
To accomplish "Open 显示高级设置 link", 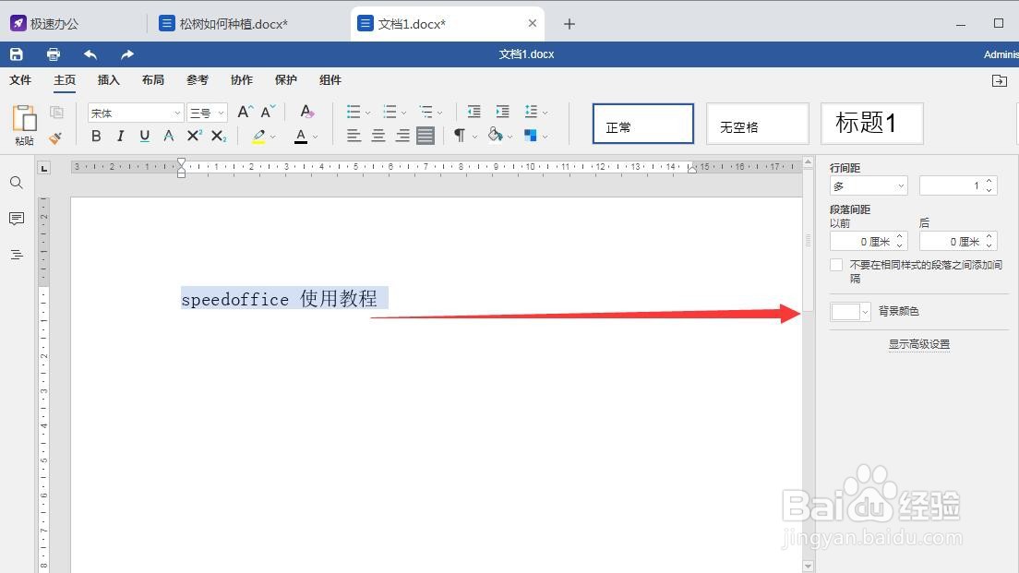I will (x=918, y=343).
